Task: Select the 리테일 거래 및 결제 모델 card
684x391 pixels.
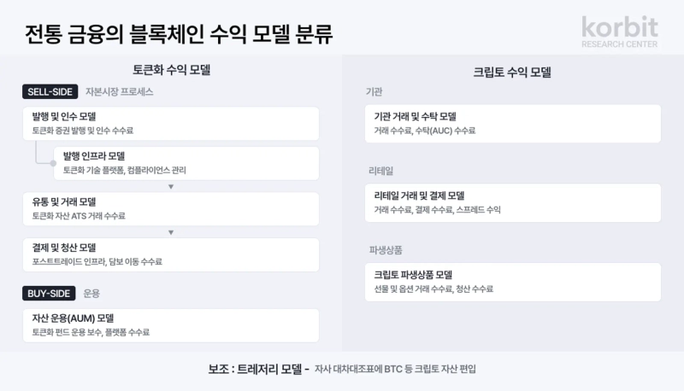Action: pos(513,202)
